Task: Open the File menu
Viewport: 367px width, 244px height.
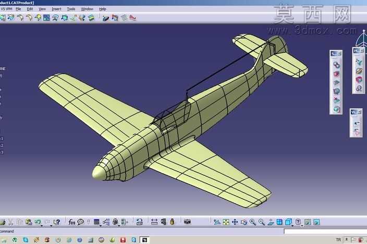Action: 18,9
